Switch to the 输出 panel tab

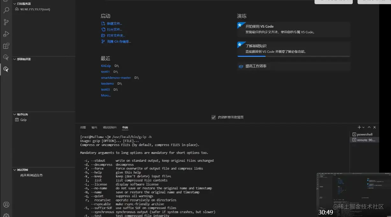point(94,127)
